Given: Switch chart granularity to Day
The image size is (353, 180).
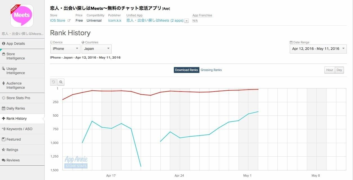Looking at the screenshot, I should point(339,70).
